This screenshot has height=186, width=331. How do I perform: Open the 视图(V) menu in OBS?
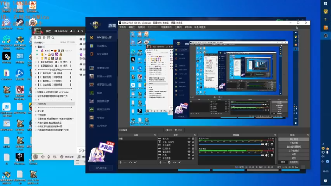[x=142, y=27]
